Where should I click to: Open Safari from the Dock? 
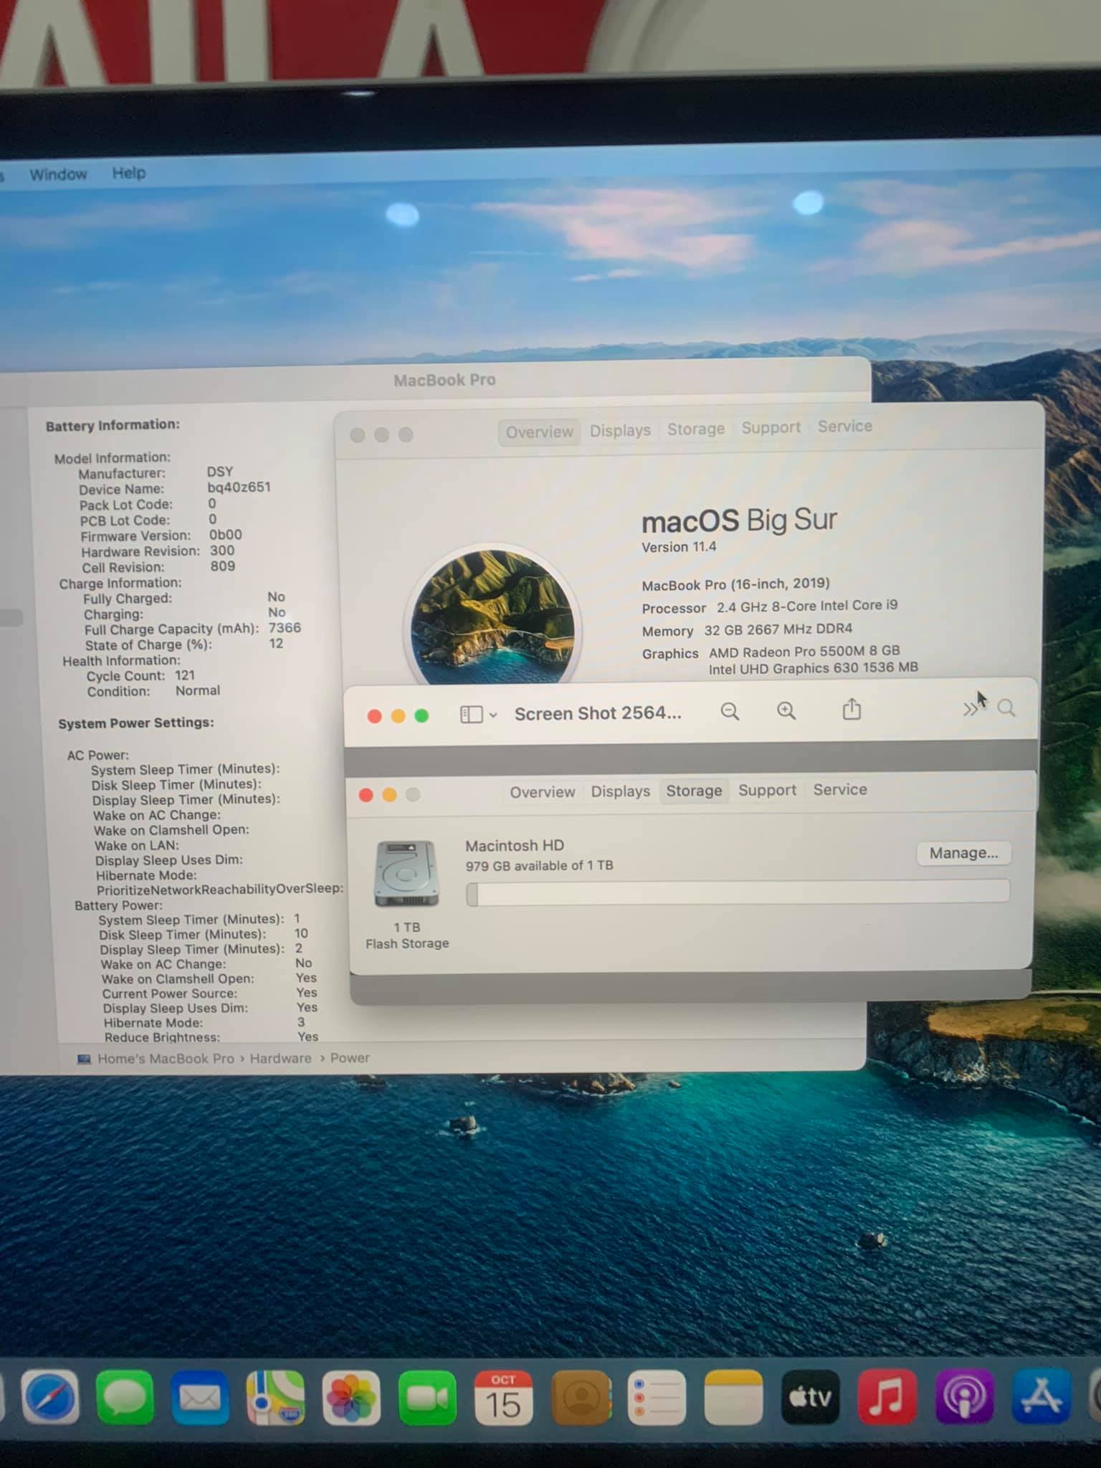click(50, 1398)
